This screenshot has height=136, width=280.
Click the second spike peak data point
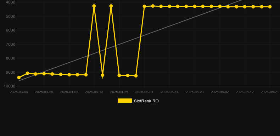(111, 6)
